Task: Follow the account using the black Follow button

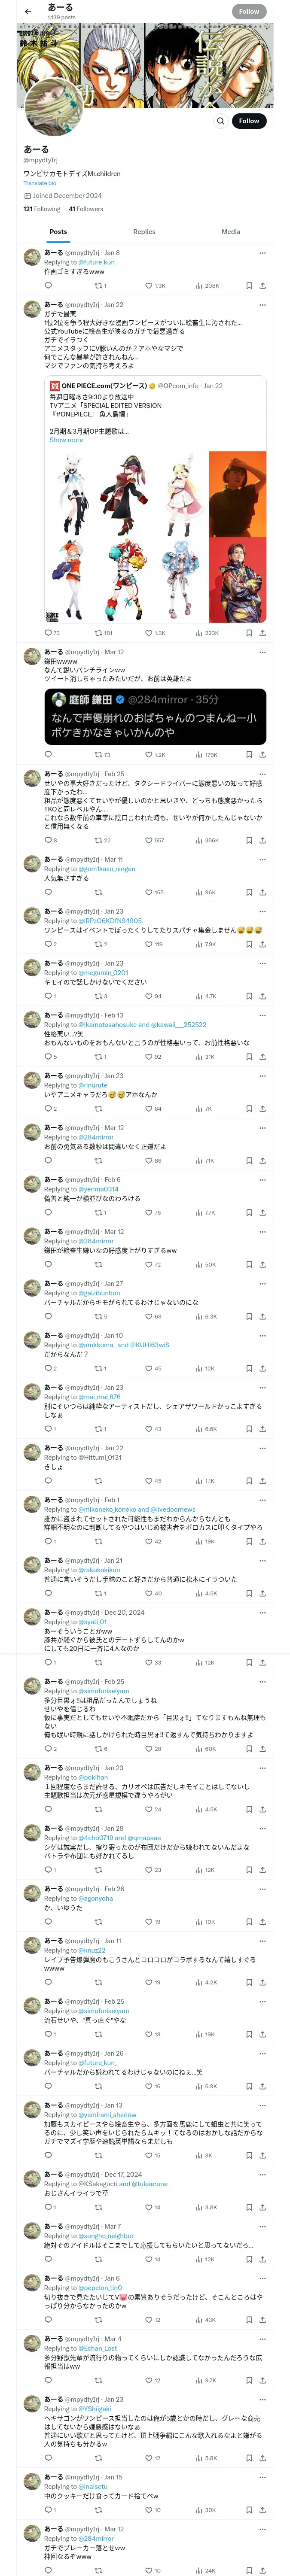Action: 249,121
